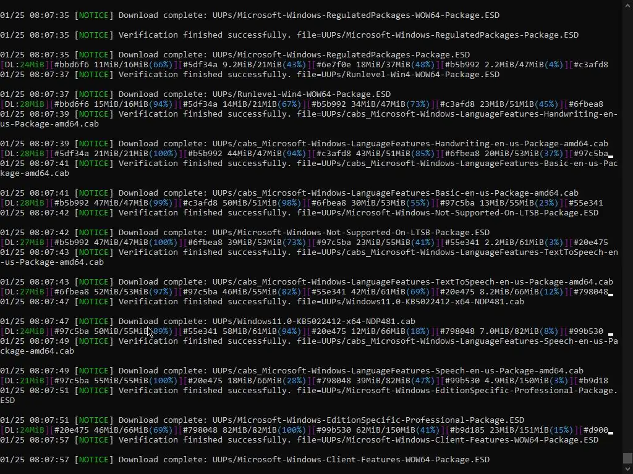Click progress entry "#97c5ba 13MiB/55MiB(23%)"
633x474 pixels.
click(499, 202)
